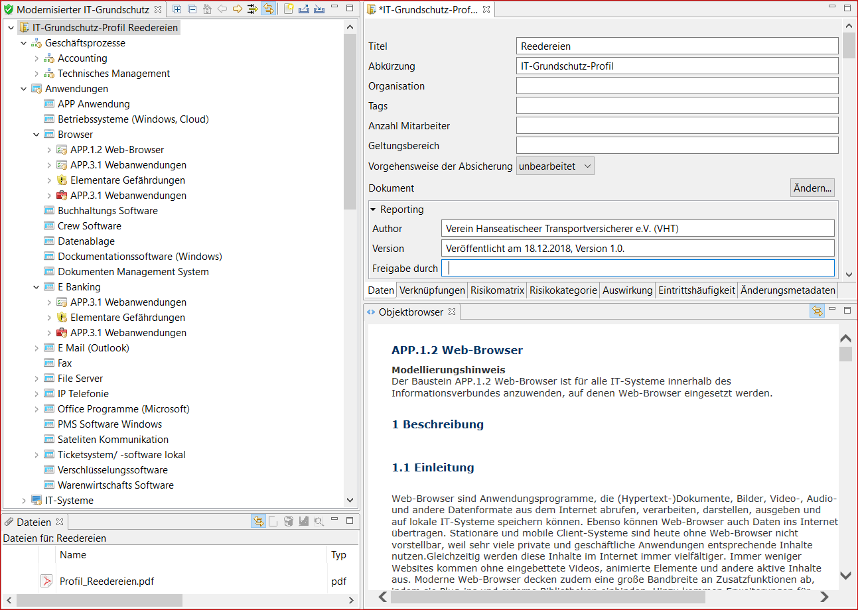Close the Modernisierter IT-Grundschutz view tab
Screen dimensions: 858x610
point(157,10)
